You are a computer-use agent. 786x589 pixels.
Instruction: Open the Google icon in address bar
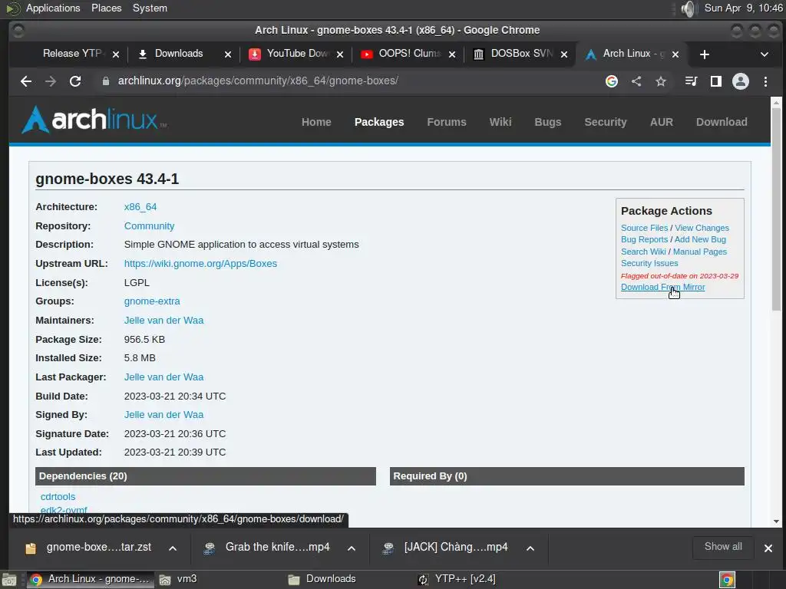(x=612, y=81)
